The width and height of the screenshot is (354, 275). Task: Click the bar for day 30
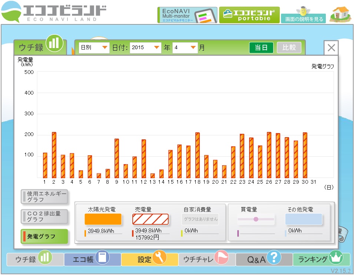point(305,155)
